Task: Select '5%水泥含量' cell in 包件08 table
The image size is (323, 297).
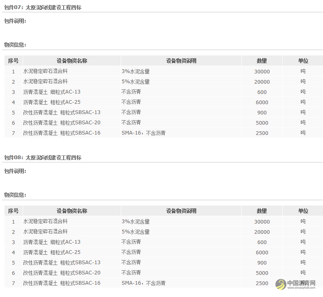Action: [135, 232]
